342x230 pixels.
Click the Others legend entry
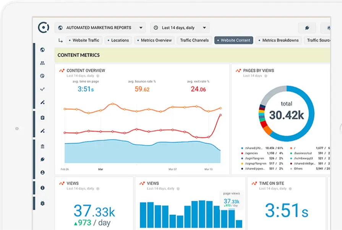point(310,169)
